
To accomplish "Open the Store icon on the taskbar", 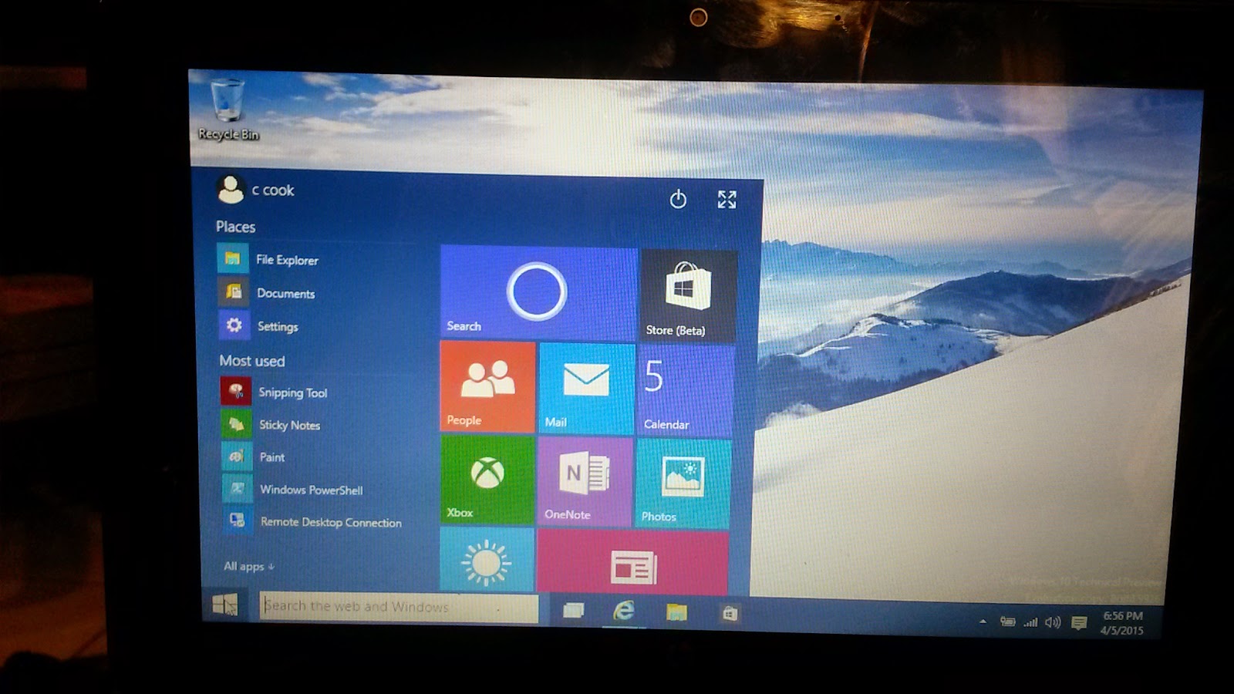I will [730, 614].
